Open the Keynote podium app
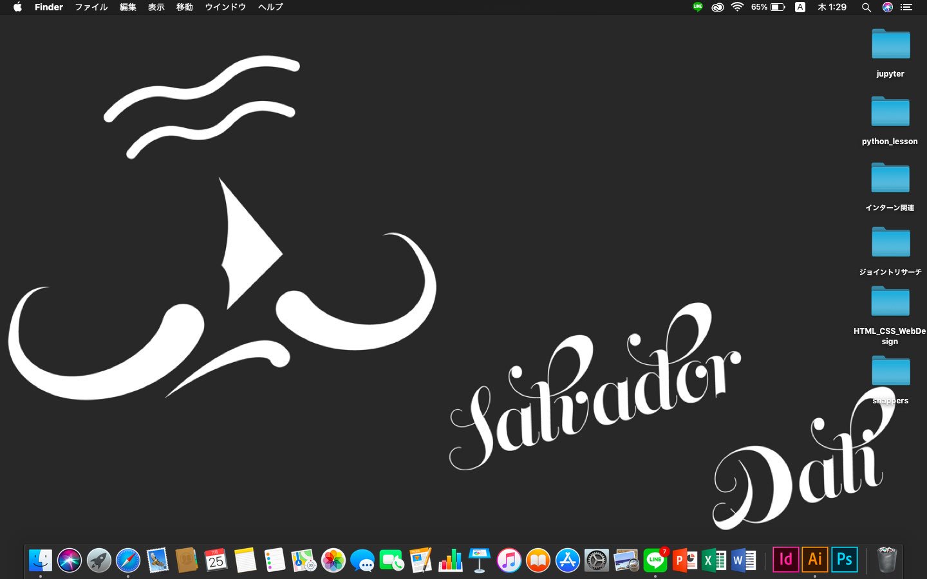 pyautogui.click(x=480, y=560)
